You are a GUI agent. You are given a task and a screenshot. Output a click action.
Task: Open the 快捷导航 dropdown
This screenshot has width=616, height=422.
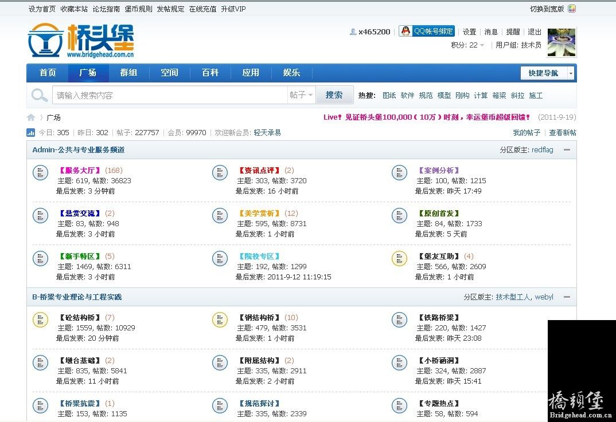point(547,73)
